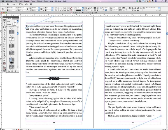Screen dimensions: 168x130
Task: Select the Line tool
Action: tap(4, 32)
